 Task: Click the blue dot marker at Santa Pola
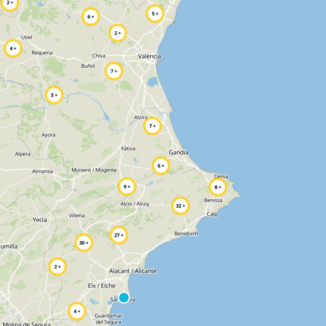124,297
